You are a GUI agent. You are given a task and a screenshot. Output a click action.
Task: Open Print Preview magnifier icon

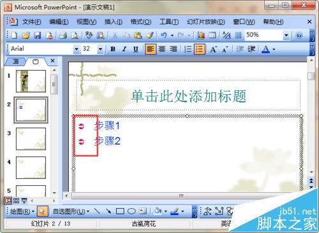coord(75,35)
